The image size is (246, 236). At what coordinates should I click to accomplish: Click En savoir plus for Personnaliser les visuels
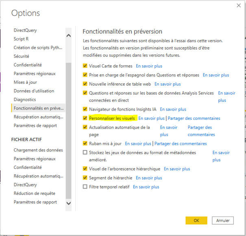tap(151, 118)
